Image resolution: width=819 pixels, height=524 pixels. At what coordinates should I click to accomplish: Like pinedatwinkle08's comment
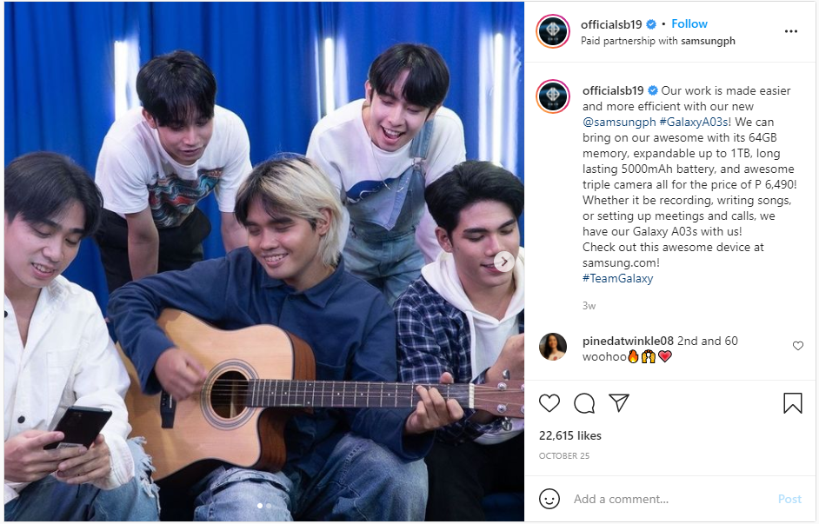[797, 346]
